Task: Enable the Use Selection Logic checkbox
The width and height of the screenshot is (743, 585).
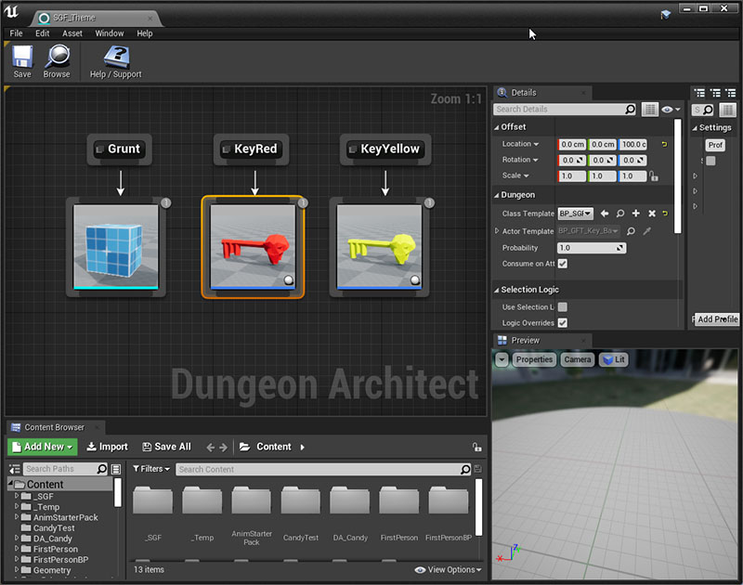Action: (563, 307)
